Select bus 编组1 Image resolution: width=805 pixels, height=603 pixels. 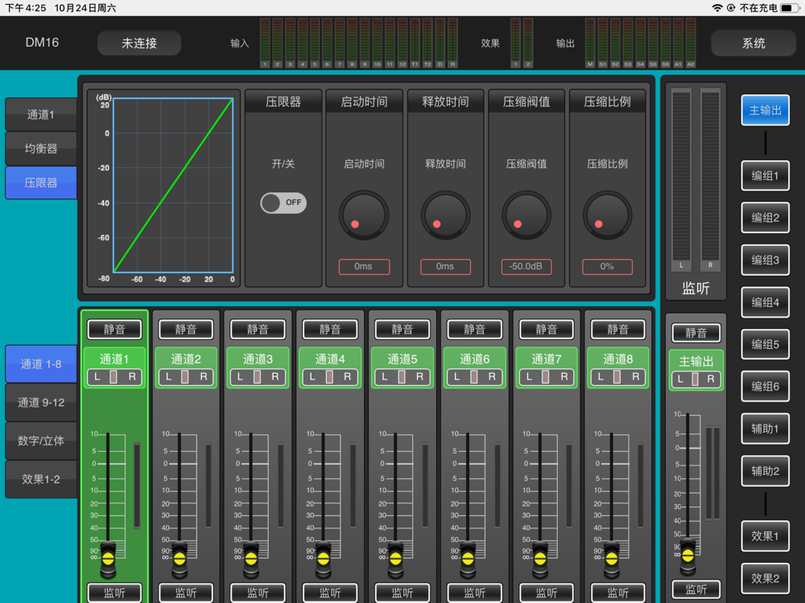tap(765, 176)
